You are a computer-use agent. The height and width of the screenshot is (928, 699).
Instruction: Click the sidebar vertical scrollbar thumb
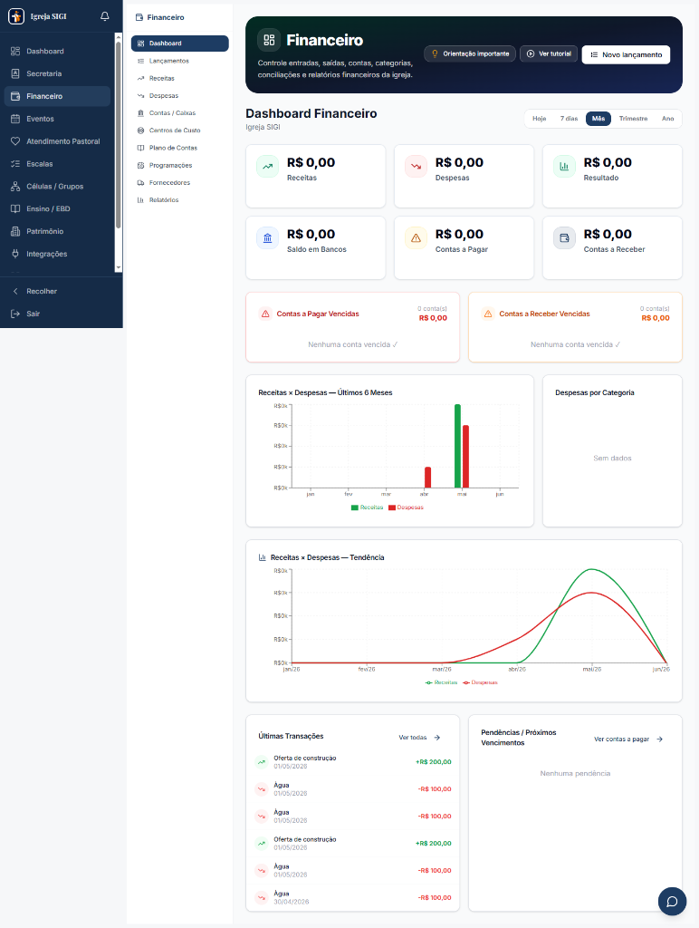click(x=119, y=135)
